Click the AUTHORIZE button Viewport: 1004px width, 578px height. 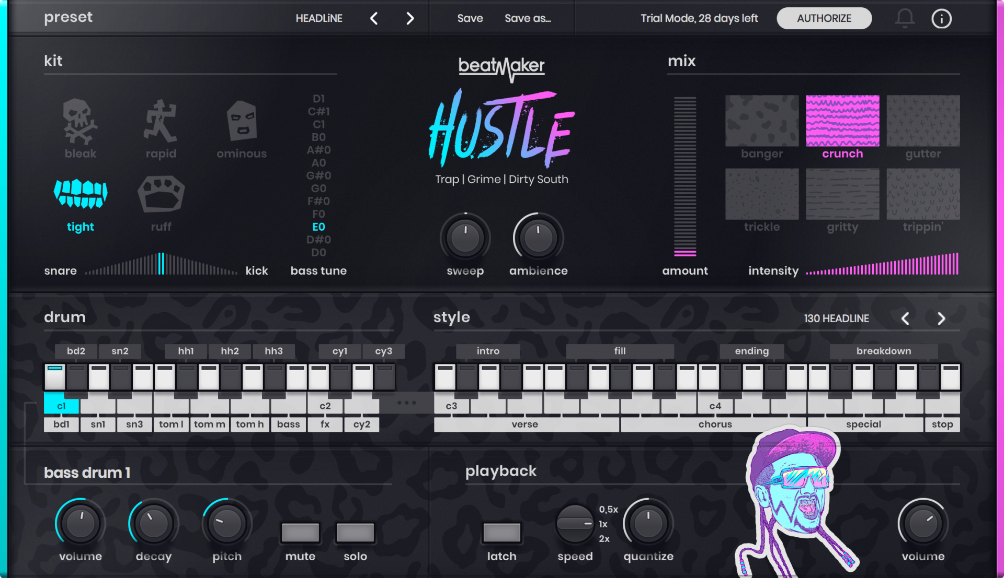(824, 18)
